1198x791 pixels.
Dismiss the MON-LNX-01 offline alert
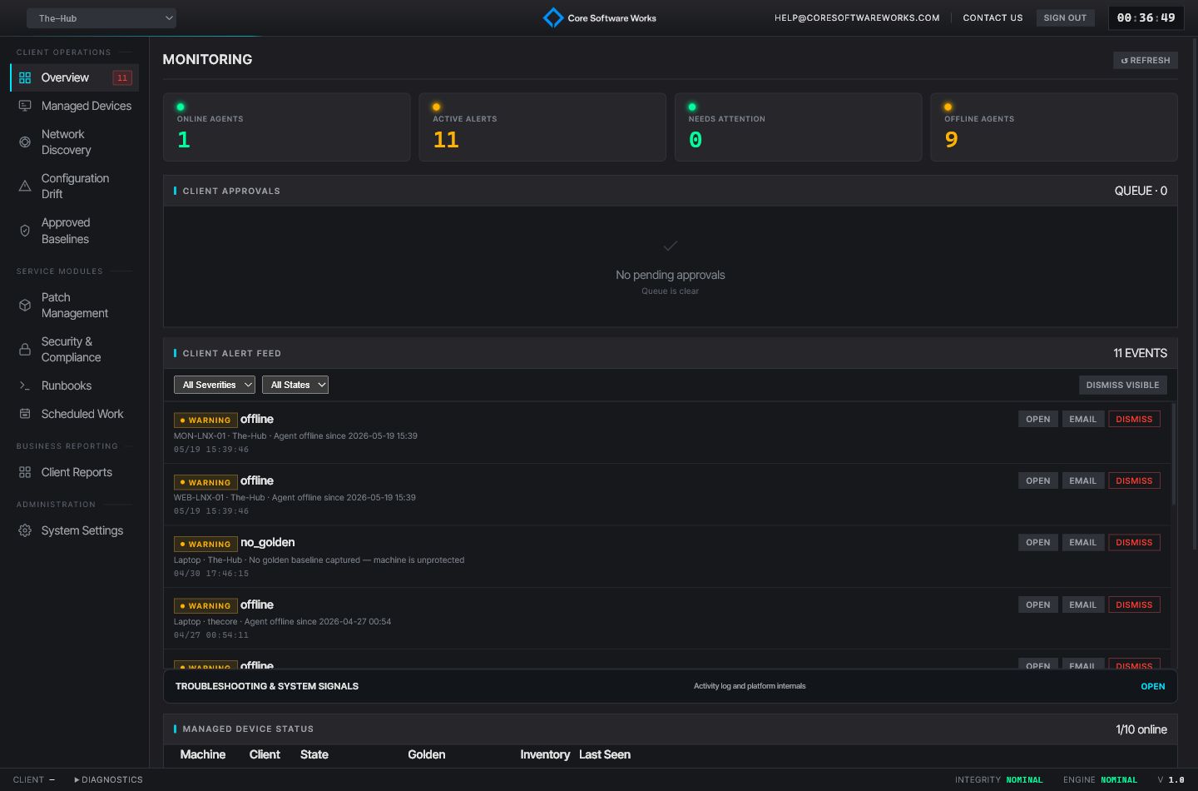point(1134,419)
